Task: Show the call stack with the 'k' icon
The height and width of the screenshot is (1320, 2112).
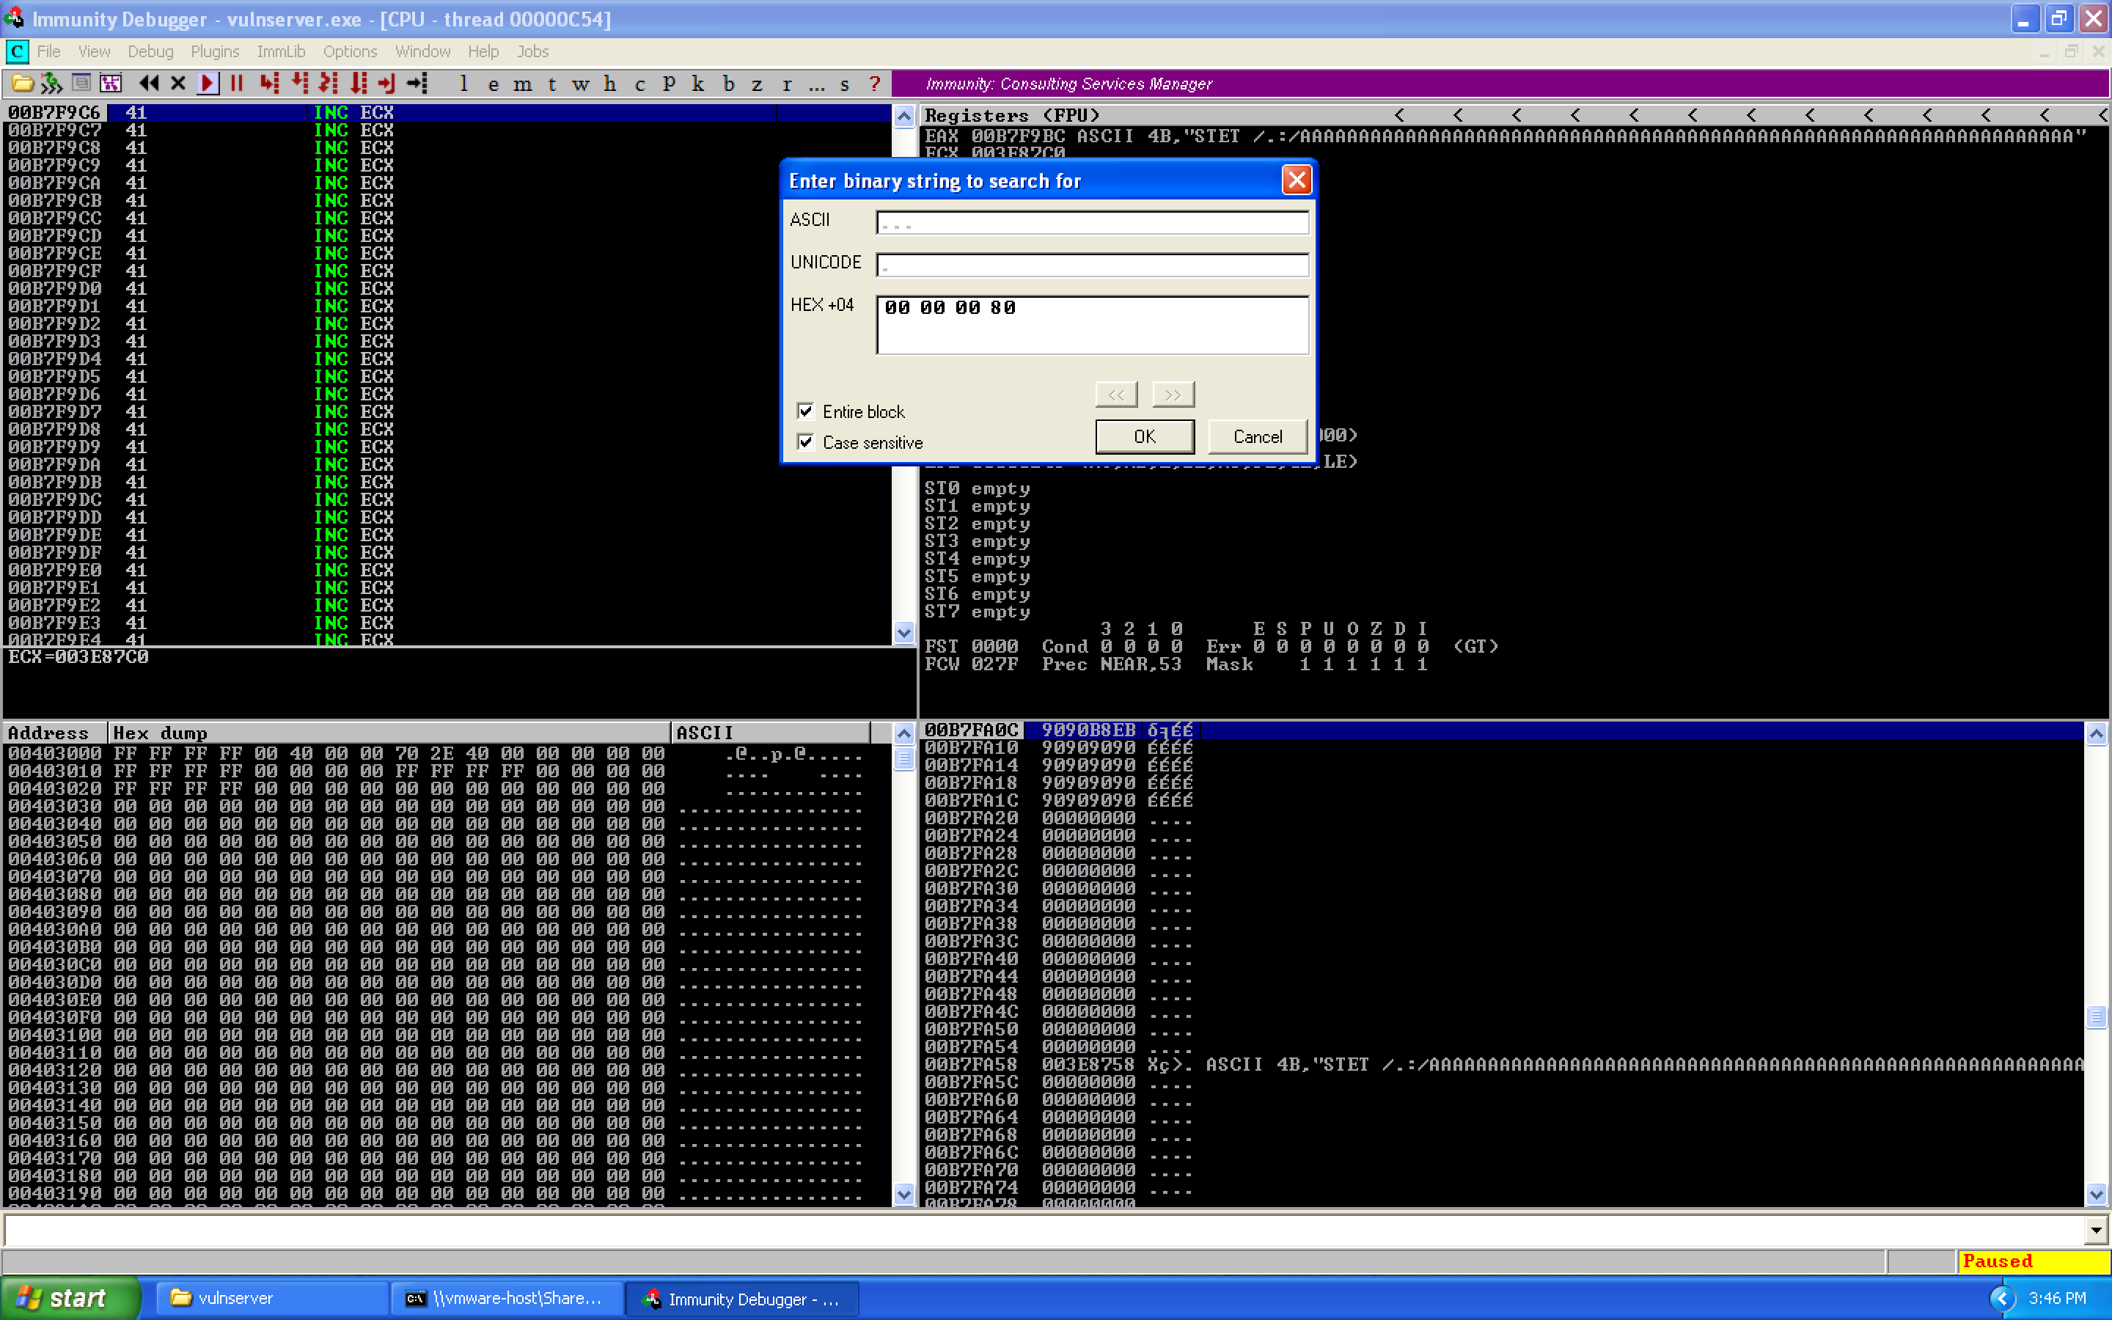Action: (x=697, y=84)
